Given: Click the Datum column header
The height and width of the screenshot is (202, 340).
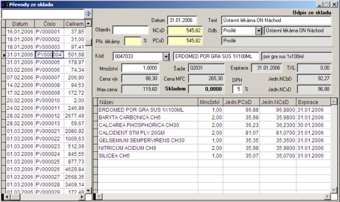Looking at the screenshot, I should click(20, 23).
